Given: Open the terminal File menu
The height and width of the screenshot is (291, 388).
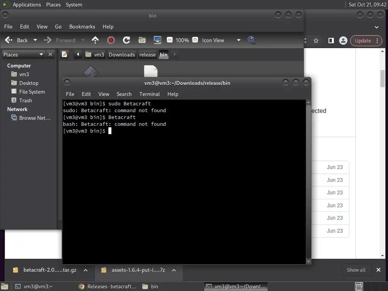Looking at the screenshot, I should (70, 94).
